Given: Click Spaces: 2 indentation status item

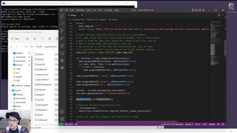Looking at the screenshot, I should tap(189, 124).
